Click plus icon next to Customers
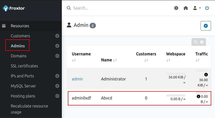The width and height of the screenshot is (215, 118). tap(57, 36)
